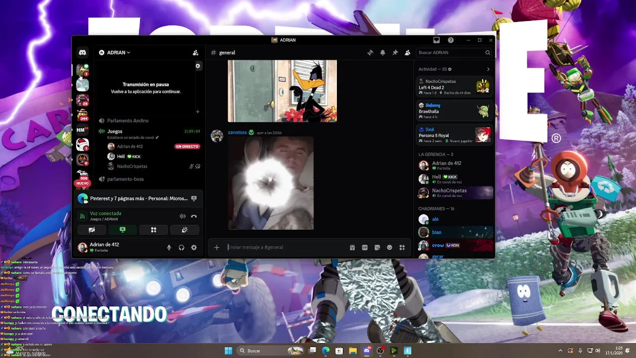Click the plus below the stream preview
636x358 pixels.
[x=197, y=111]
